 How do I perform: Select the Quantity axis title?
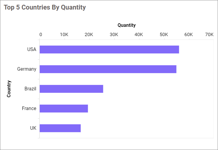(127, 25)
